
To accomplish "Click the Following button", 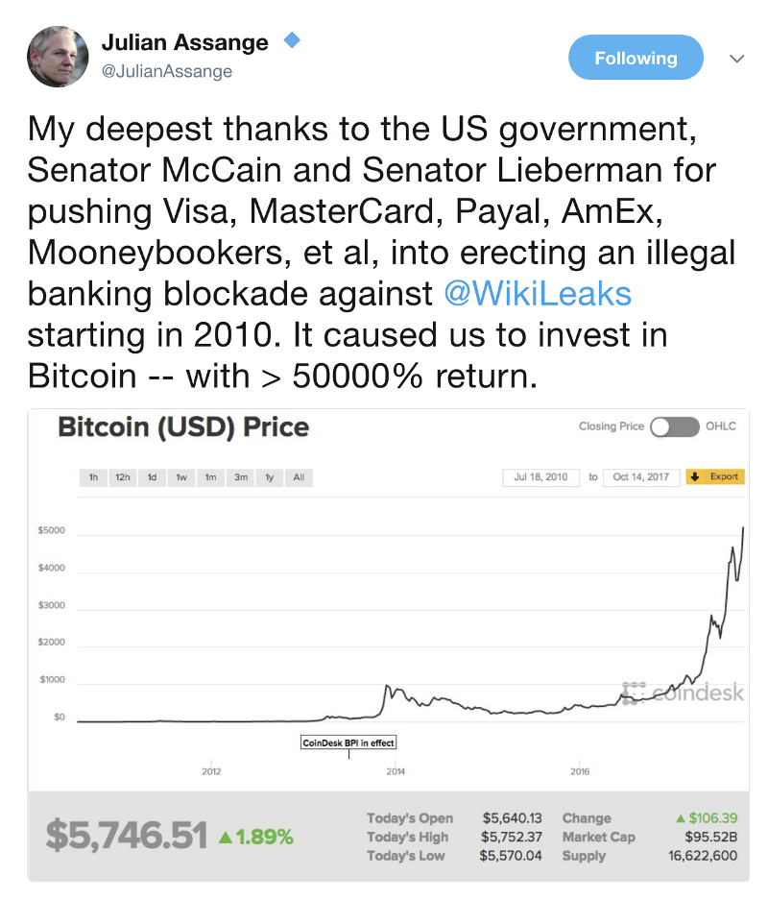I will click(x=636, y=58).
